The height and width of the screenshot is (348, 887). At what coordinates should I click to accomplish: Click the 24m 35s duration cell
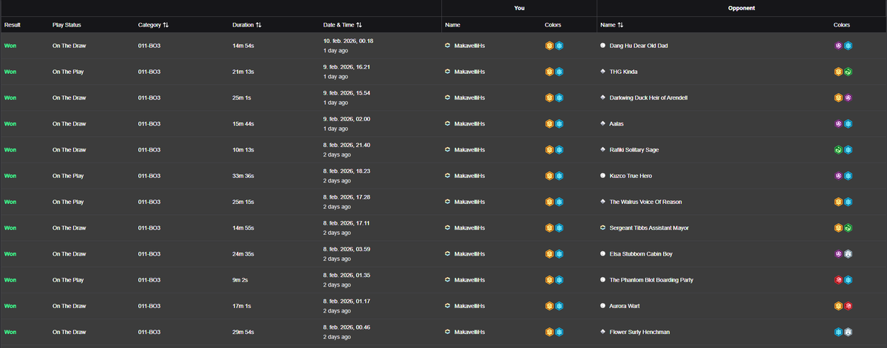pos(244,254)
